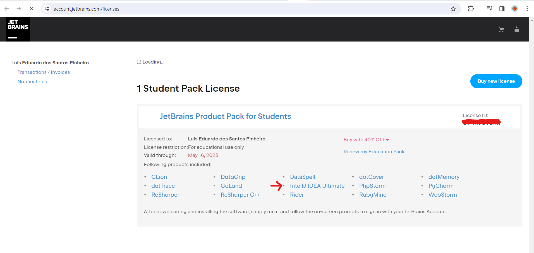534x253 pixels.
Task: View site information icon
Action: pos(47,9)
